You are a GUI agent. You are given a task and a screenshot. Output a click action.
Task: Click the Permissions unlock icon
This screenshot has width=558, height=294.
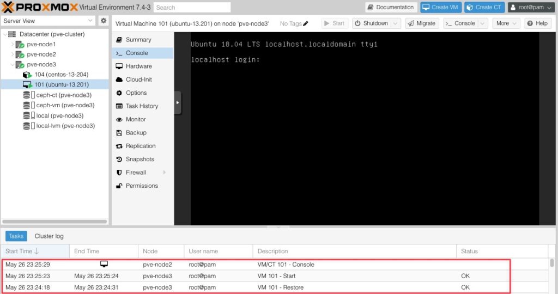[x=119, y=186]
